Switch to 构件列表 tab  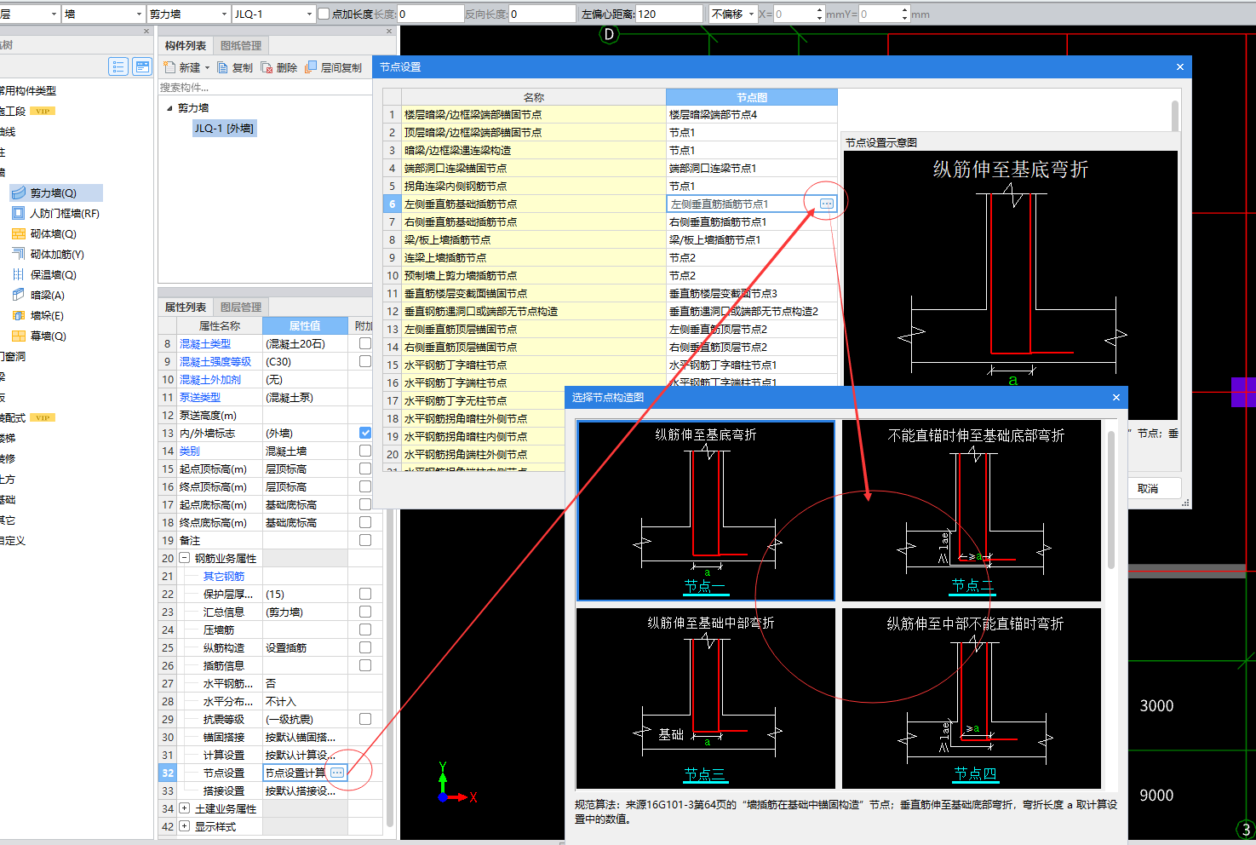(186, 46)
